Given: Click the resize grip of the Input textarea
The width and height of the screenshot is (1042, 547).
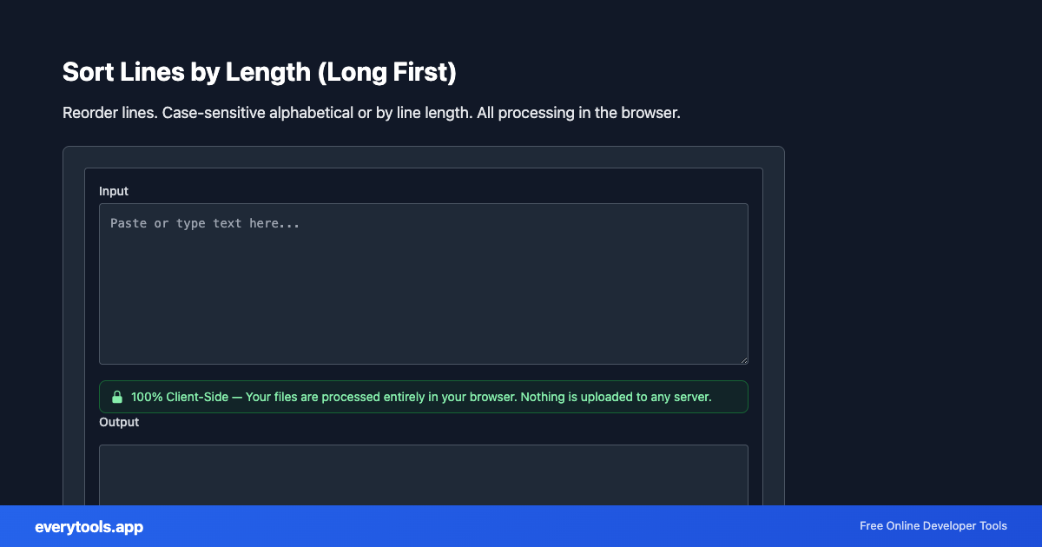Looking at the screenshot, I should pos(744,359).
